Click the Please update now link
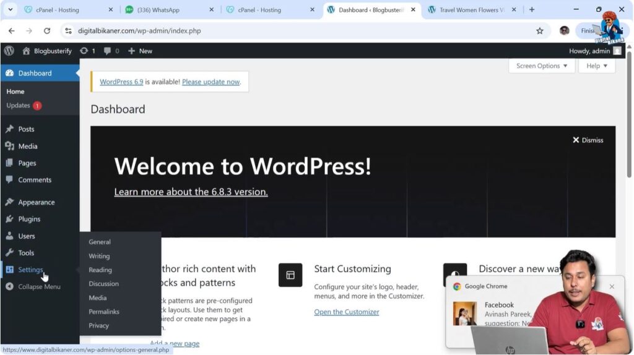This screenshot has width=634, height=355. tap(211, 82)
